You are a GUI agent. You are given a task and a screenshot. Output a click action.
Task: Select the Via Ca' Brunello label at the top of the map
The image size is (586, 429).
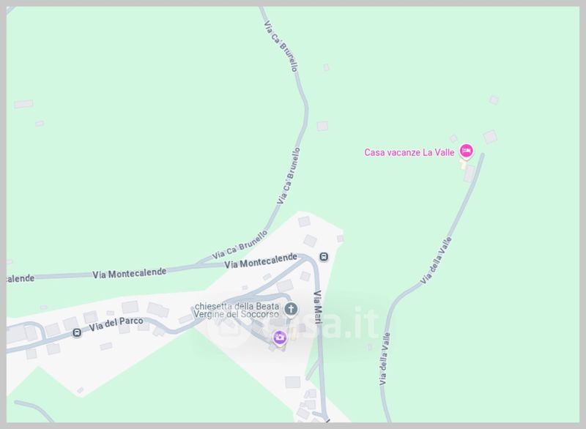click(281, 46)
